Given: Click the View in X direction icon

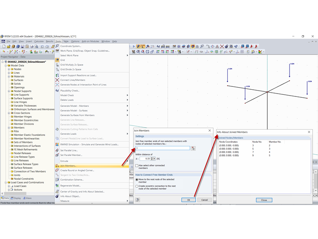Looking at the screenshot, I should [158, 52].
